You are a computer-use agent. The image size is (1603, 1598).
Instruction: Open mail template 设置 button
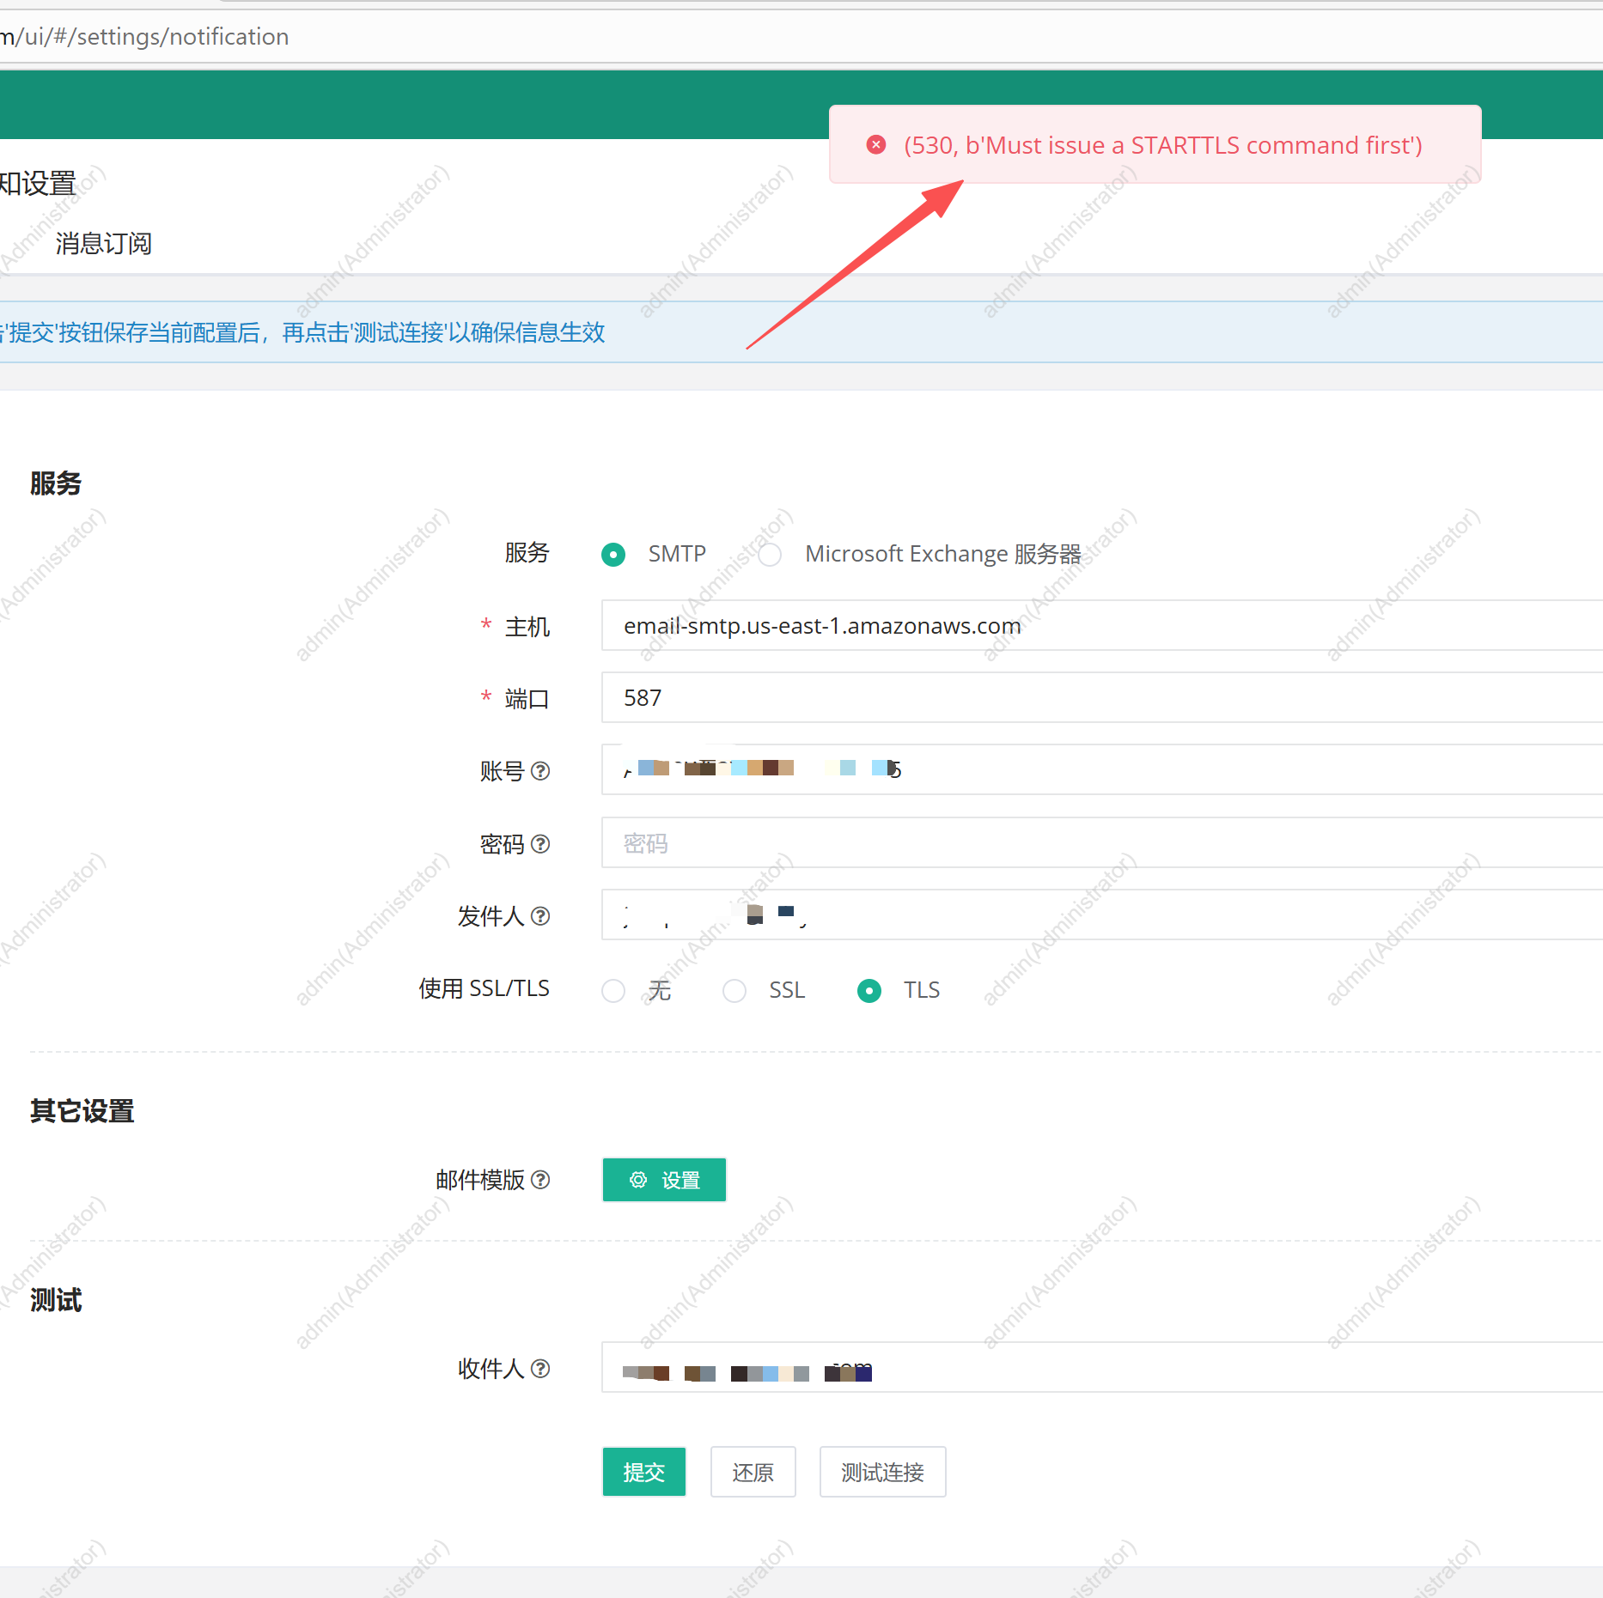(664, 1180)
